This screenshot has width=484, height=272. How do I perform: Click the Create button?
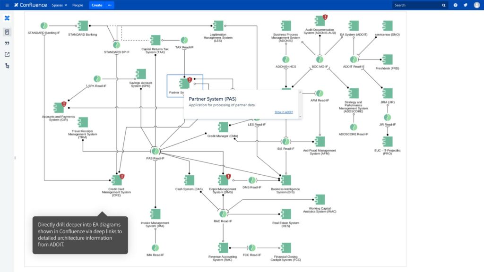pyautogui.click(x=96, y=5)
